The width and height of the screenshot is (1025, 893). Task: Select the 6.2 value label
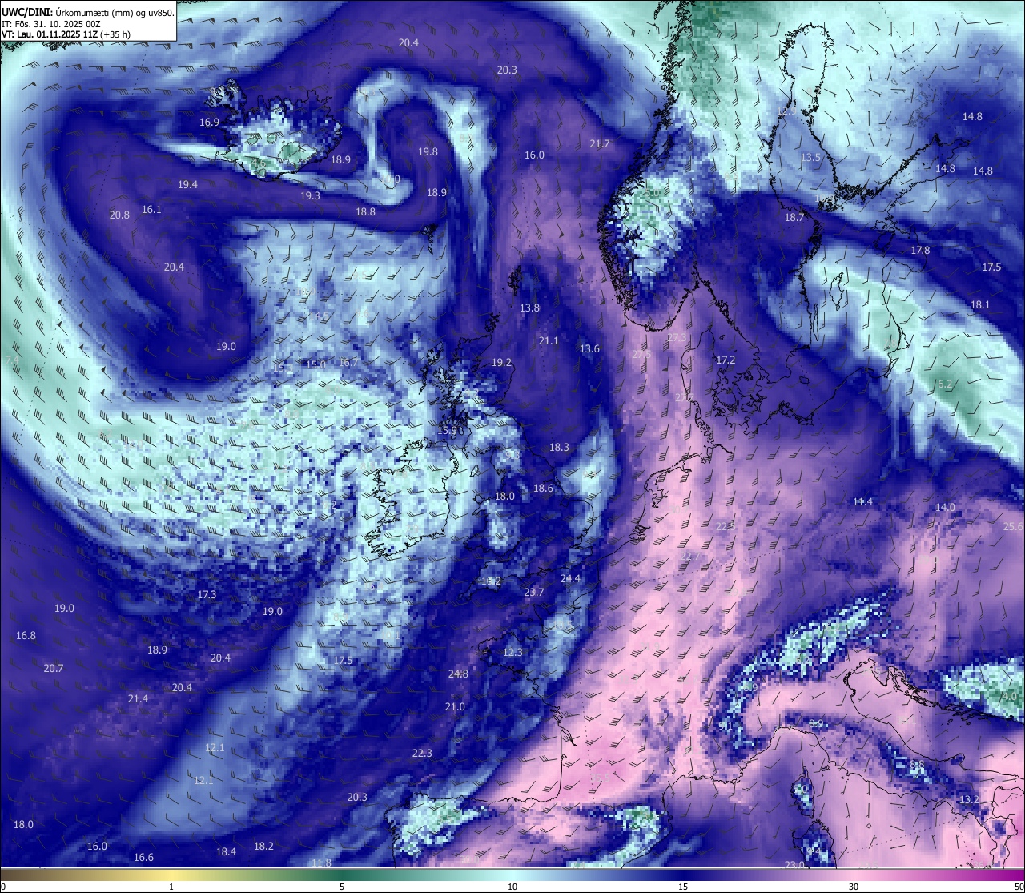pos(945,384)
